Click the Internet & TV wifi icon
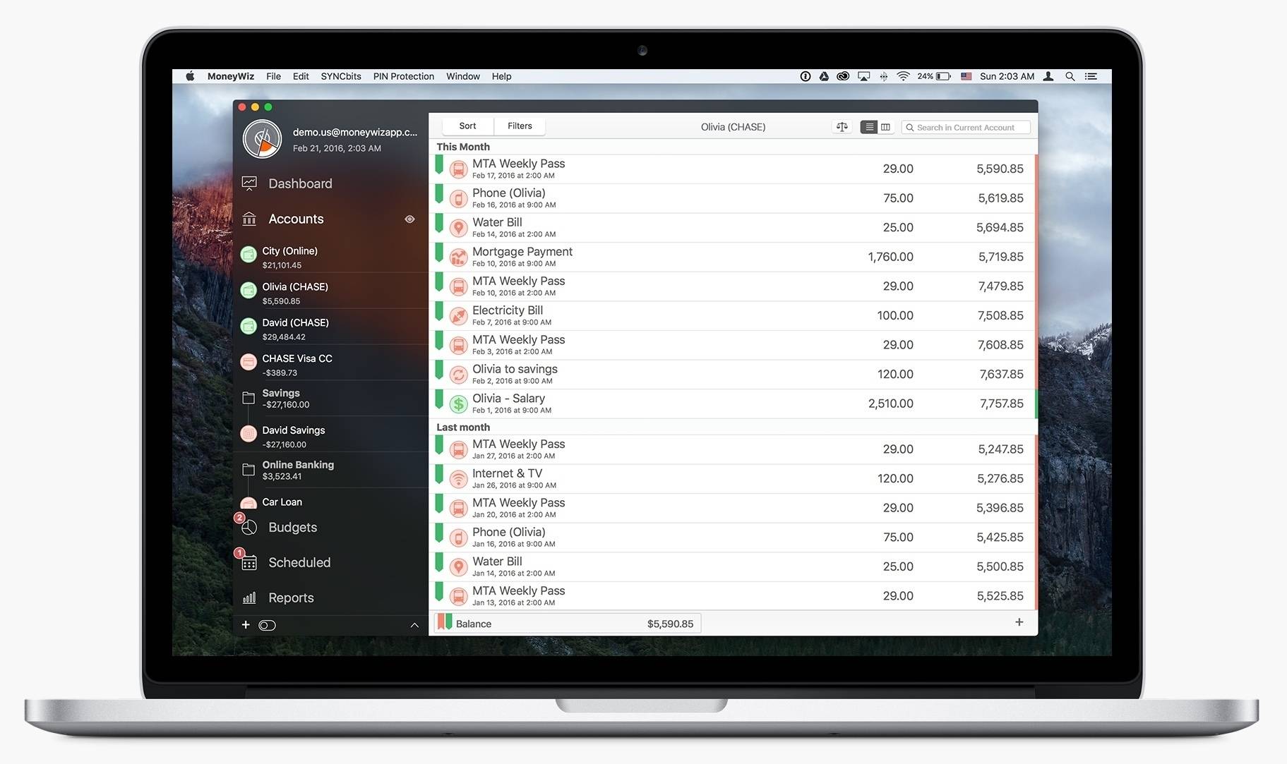Viewport: 1287px width, 764px height. click(x=458, y=479)
